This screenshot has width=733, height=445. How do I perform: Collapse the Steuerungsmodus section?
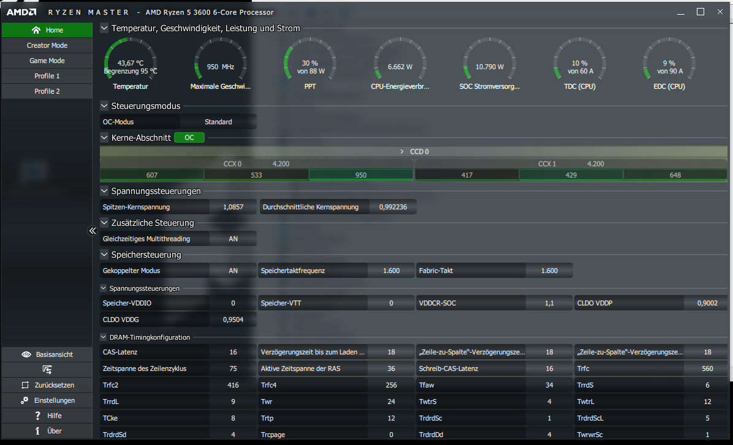pyautogui.click(x=104, y=106)
